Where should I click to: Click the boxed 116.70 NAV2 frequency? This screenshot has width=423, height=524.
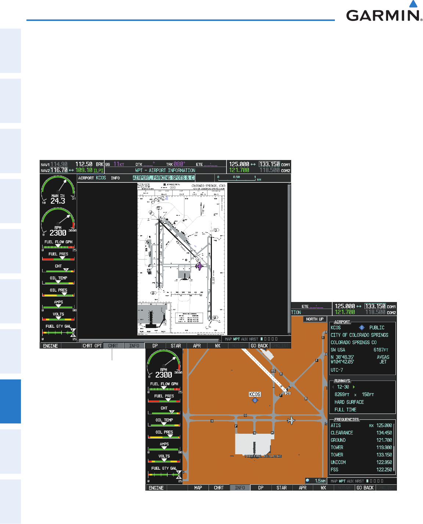pos(59,170)
